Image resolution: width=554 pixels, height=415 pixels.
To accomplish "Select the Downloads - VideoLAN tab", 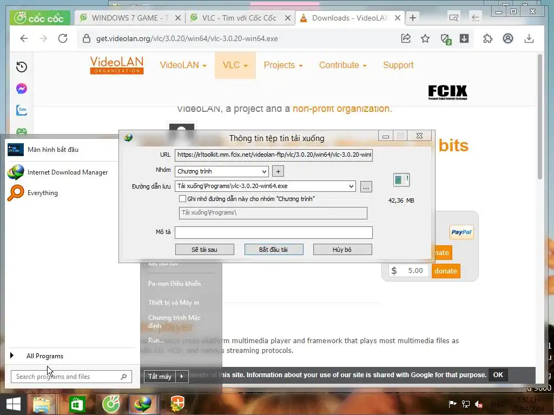I will click(x=350, y=18).
